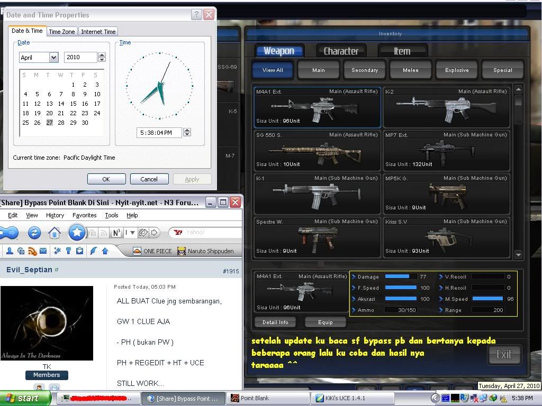
Task: Open the Tools menu in the browser
Action: [x=112, y=216]
